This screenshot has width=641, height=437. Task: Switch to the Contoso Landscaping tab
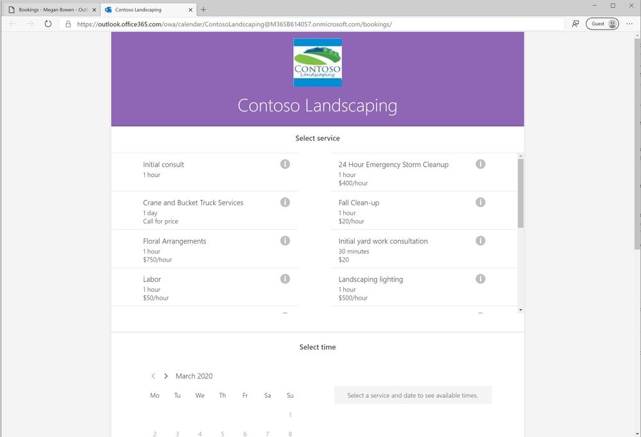click(148, 10)
